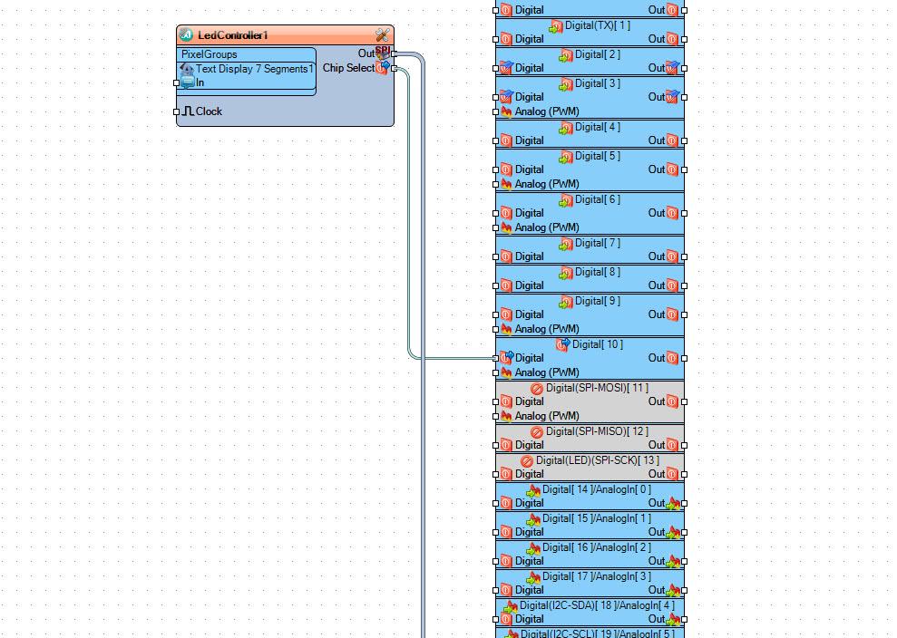This screenshot has width=897, height=638.
Task: Click the LedController1 component logo icon
Action: click(x=186, y=35)
